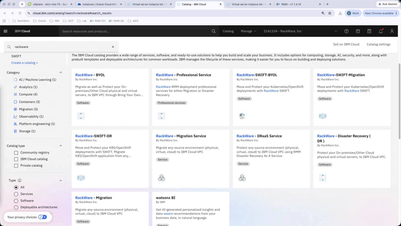
Task: Open the watsonx BI product tile
Action: click(x=191, y=209)
